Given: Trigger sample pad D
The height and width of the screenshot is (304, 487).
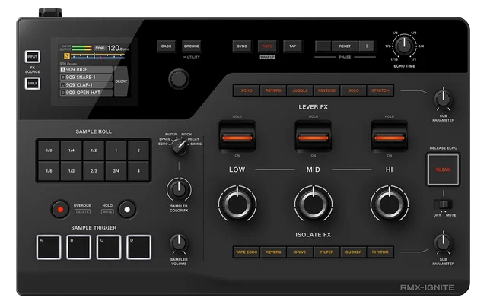Looking at the screenshot, I should 138,247.
